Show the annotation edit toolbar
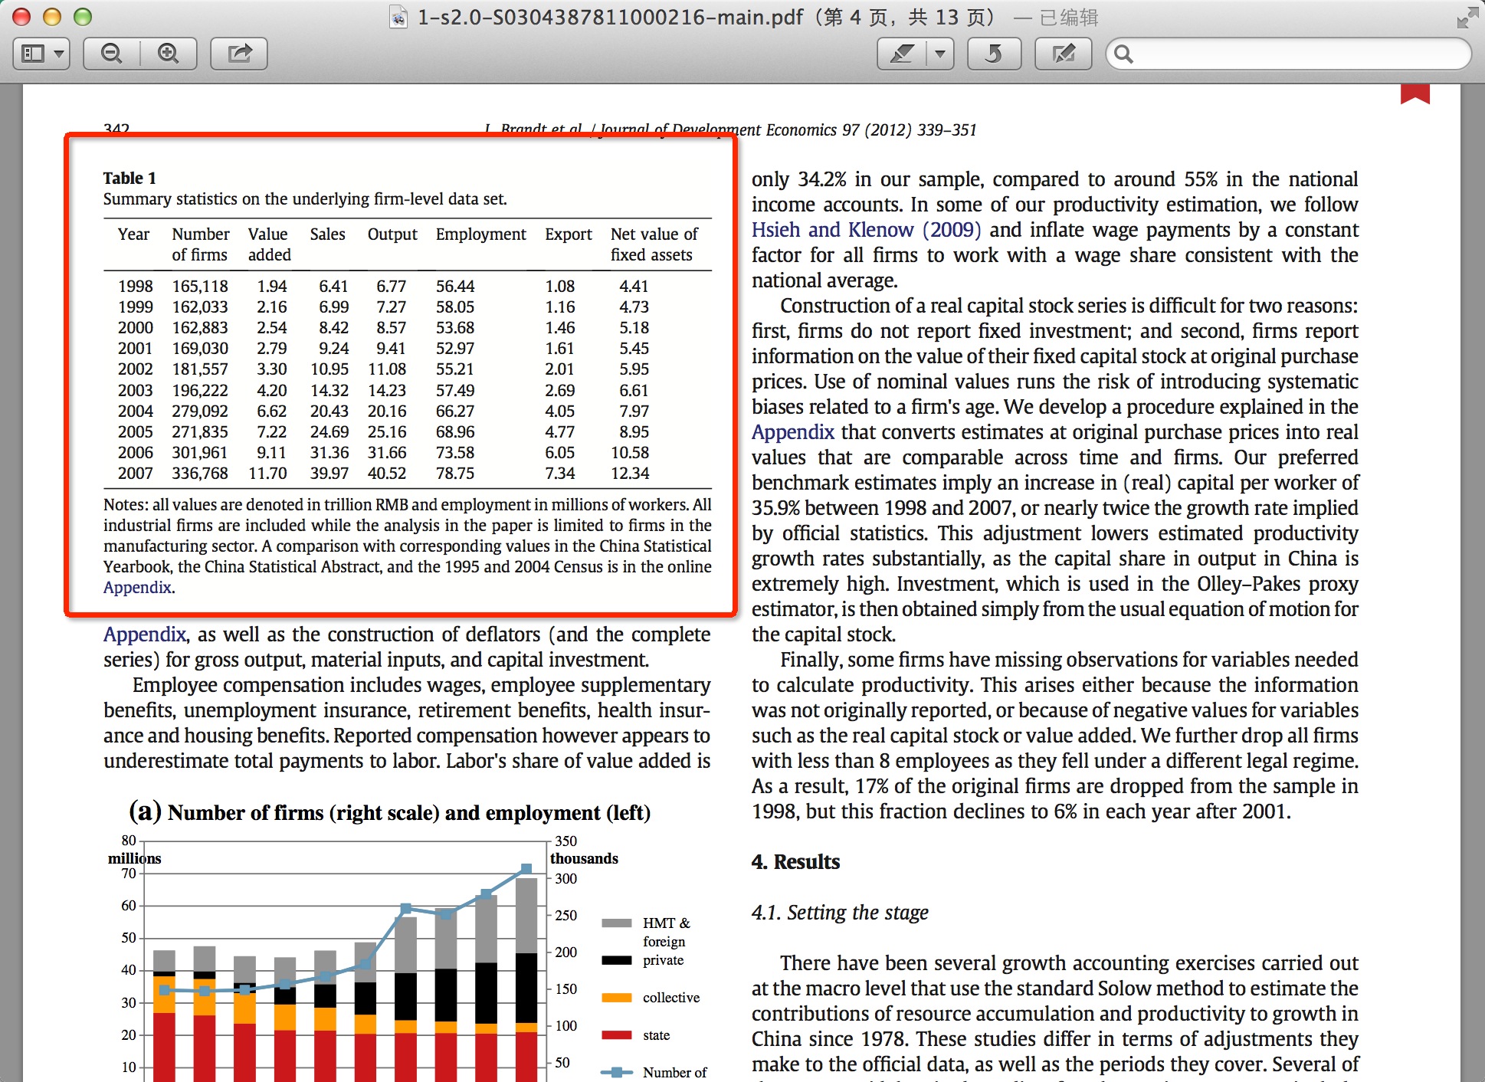 [1064, 54]
